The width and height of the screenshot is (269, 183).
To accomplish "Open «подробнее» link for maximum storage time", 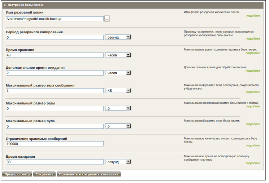I will (x=253, y=53).
